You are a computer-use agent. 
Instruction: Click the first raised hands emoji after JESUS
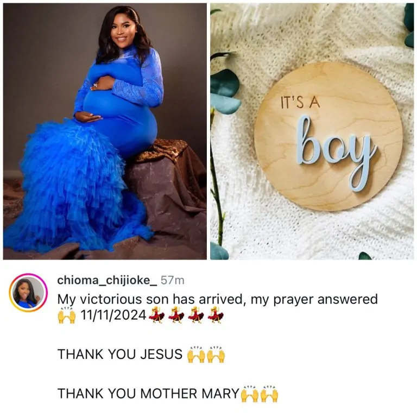(196, 355)
